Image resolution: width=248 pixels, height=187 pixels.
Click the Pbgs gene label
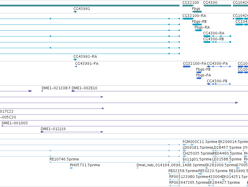click(x=196, y=9)
